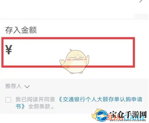The width and height of the screenshot is (149, 123).
Task: Open the 交通银行个人大额存单认购申请书 link
Action: (101, 99)
